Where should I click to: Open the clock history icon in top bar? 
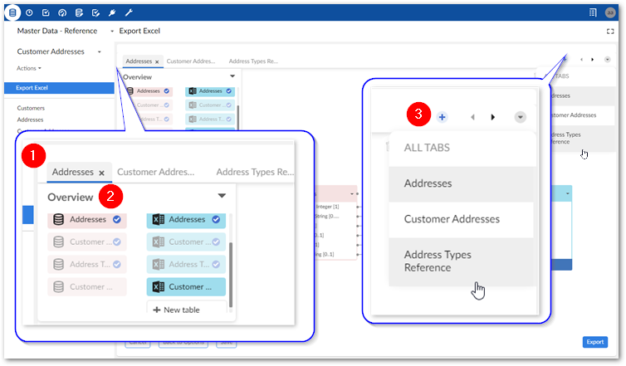click(x=30, y=12)
